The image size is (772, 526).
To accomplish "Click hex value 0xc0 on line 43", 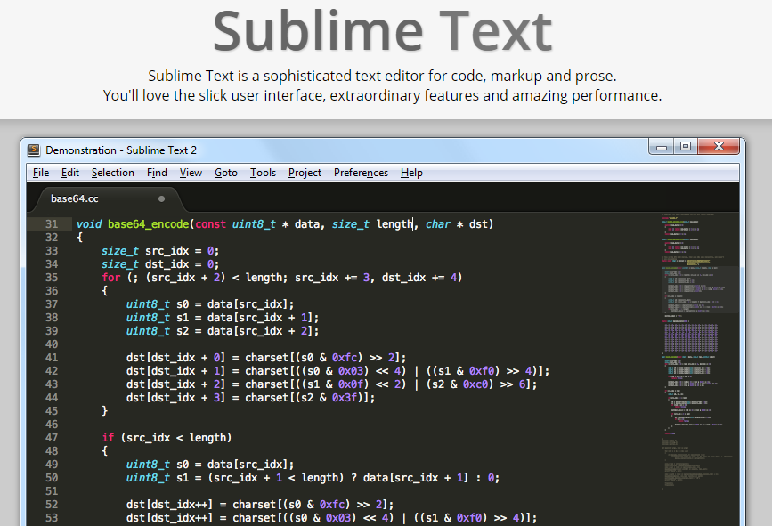I will coord(475,384).
